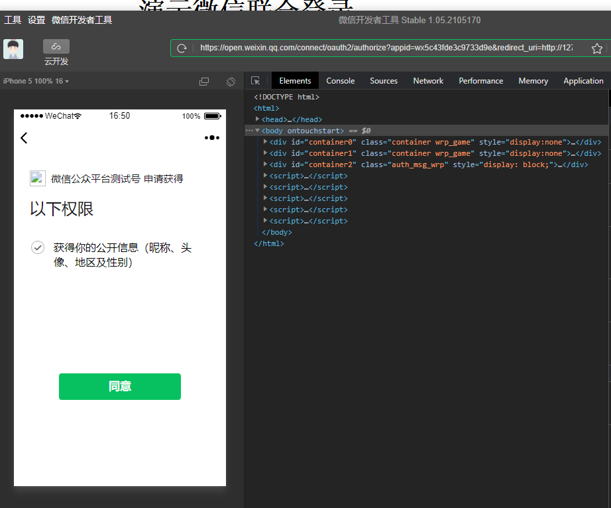
Task: Collapse the body ontouchstart node
Action: (x=258, y=130)
